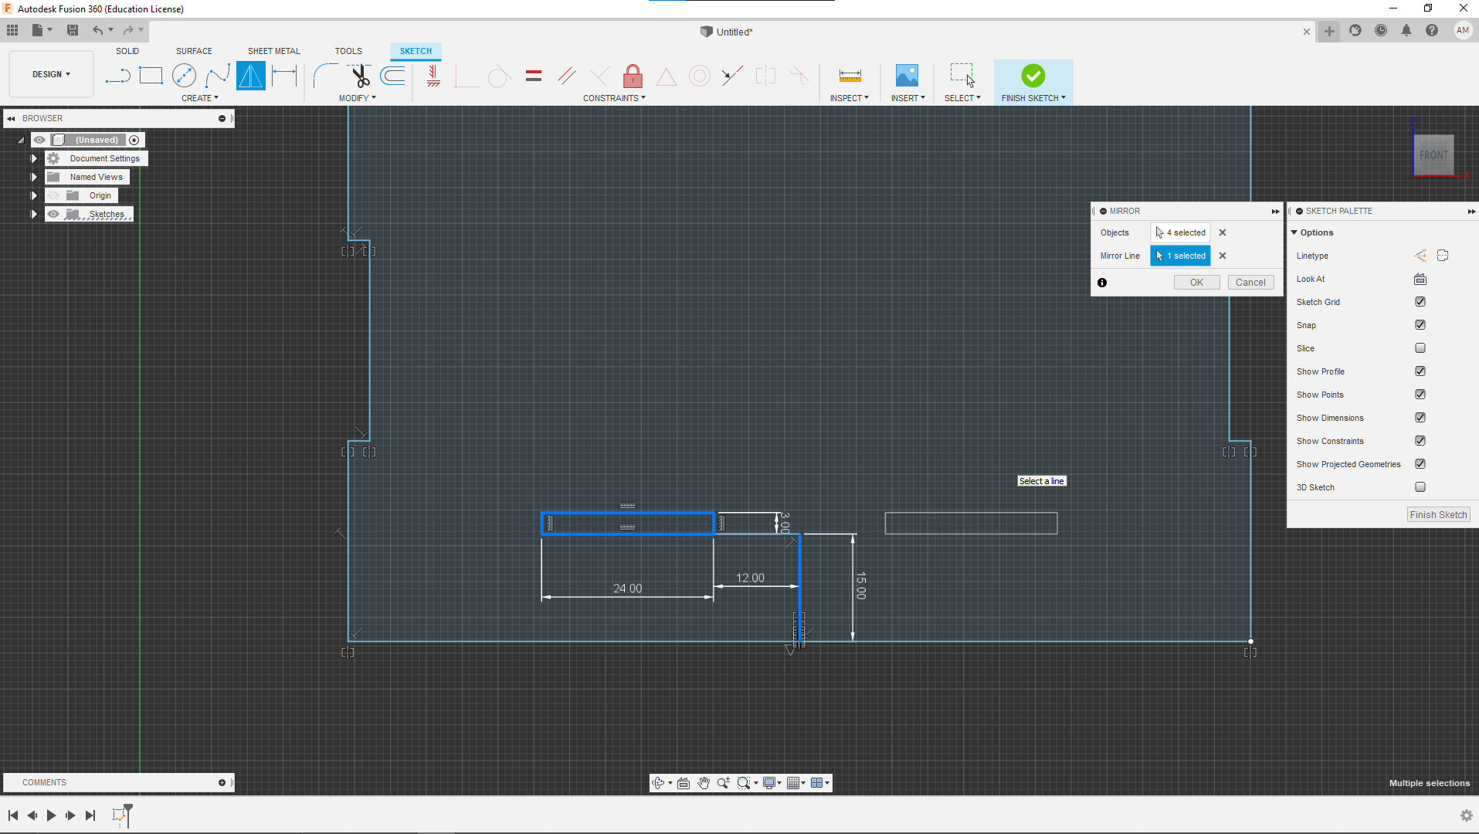Screen dimensions: 1479x834
Task: Select the center diameter Circle tool
Action: point(184,76)
